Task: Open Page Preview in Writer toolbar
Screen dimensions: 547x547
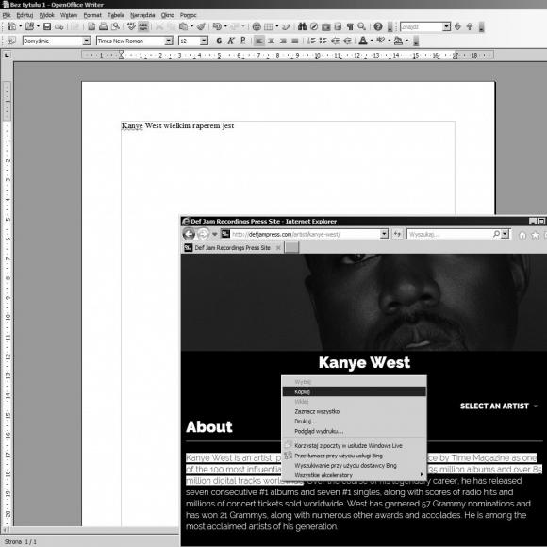Action: pyautogui.click(x=115, y=26)
